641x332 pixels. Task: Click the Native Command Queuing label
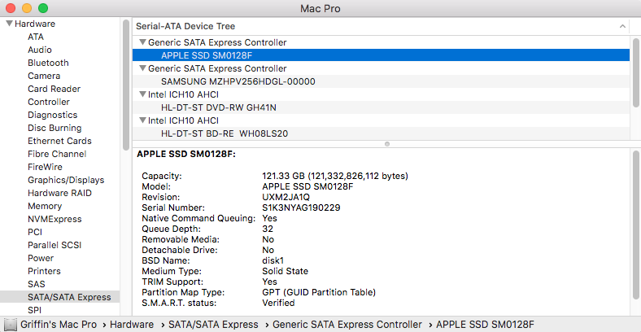(198, 218)
